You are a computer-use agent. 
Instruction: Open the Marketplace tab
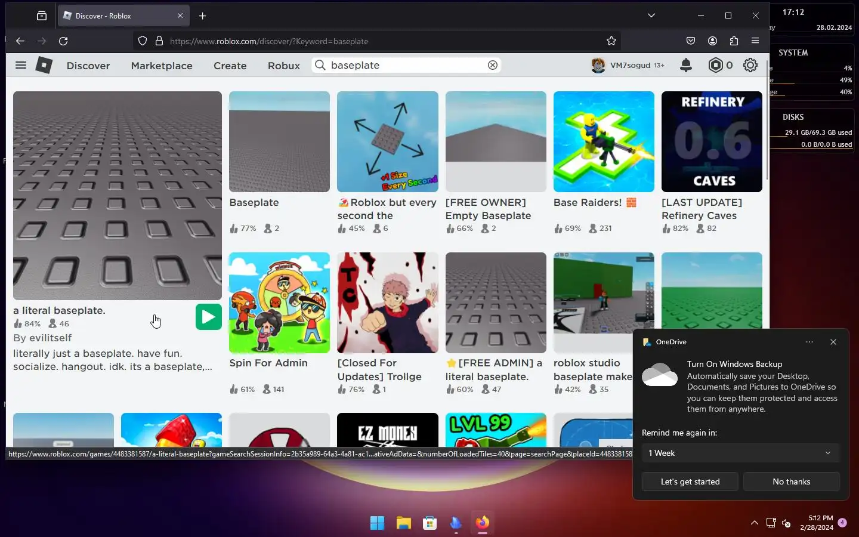[x=162, y=66]
